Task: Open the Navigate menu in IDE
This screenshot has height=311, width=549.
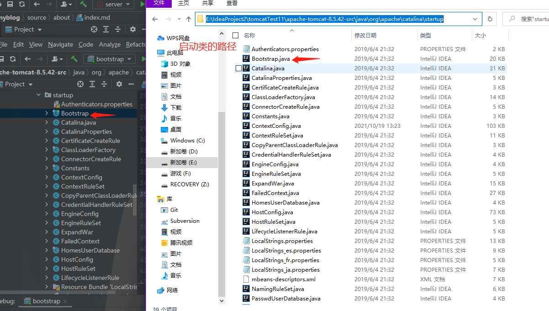Action: click(60, 44)
